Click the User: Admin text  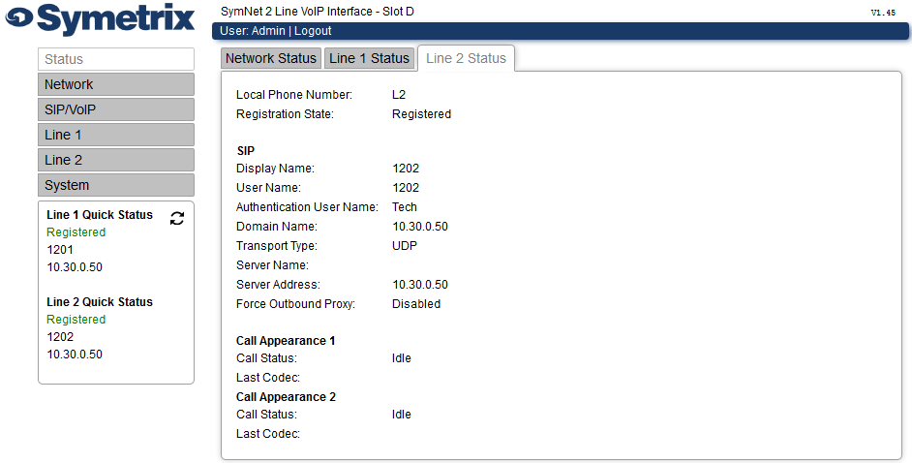coord(253,31)
